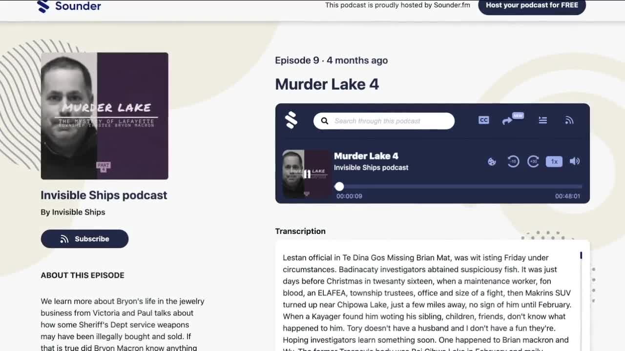Change the 1x playback speed
The image size is (625, 351).
(554, 161)
